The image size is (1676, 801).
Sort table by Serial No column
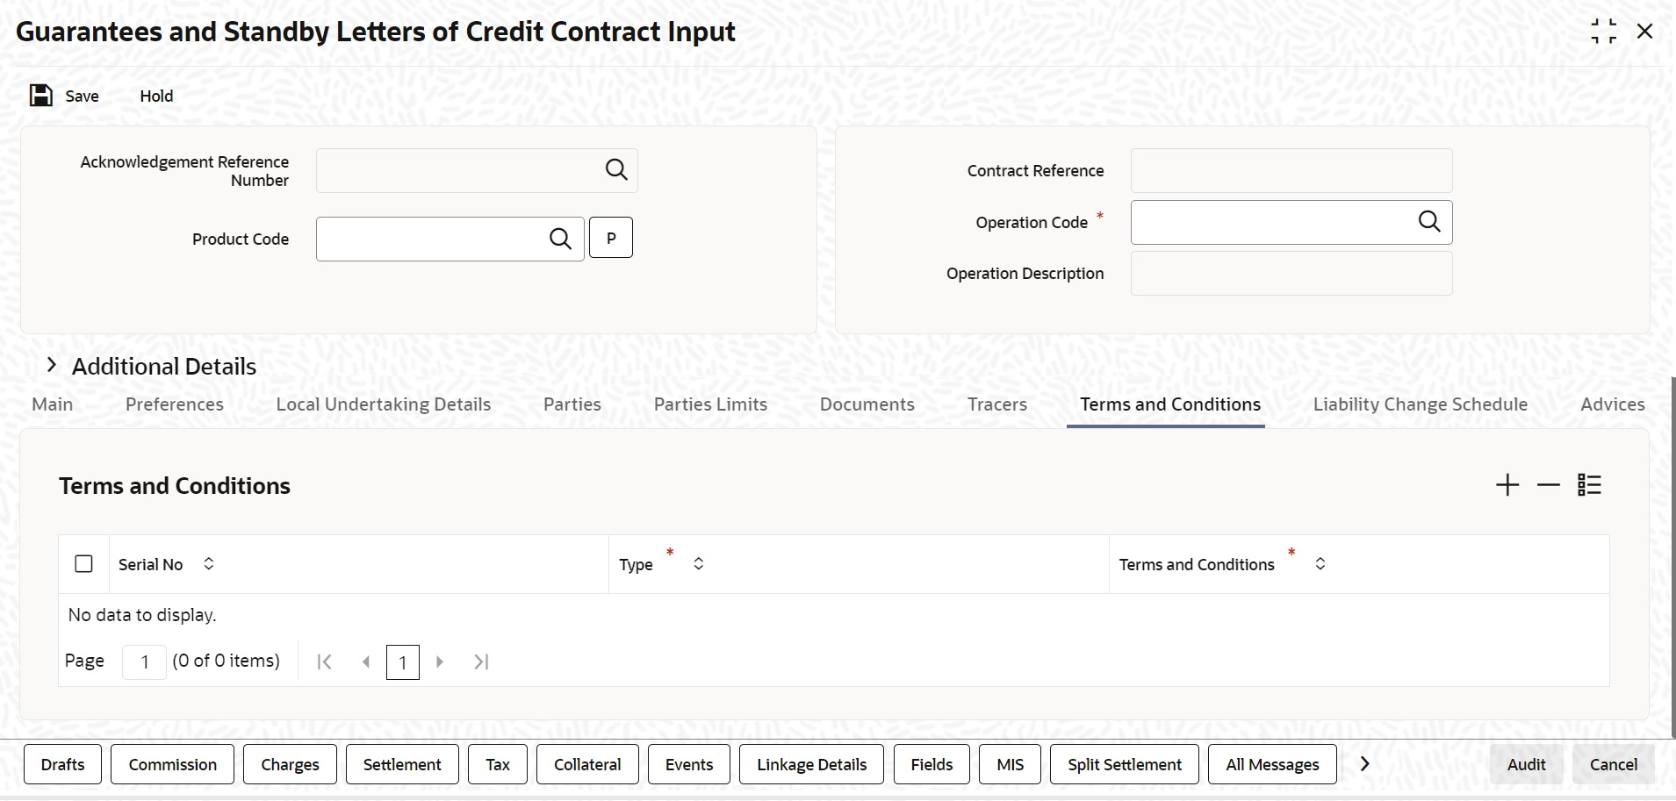(x=209, y=563)
